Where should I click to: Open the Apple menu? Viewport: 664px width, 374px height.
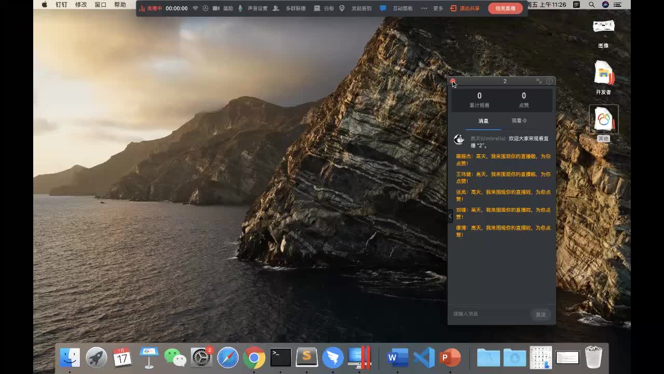pyautogui.click(x=44, y=5)
